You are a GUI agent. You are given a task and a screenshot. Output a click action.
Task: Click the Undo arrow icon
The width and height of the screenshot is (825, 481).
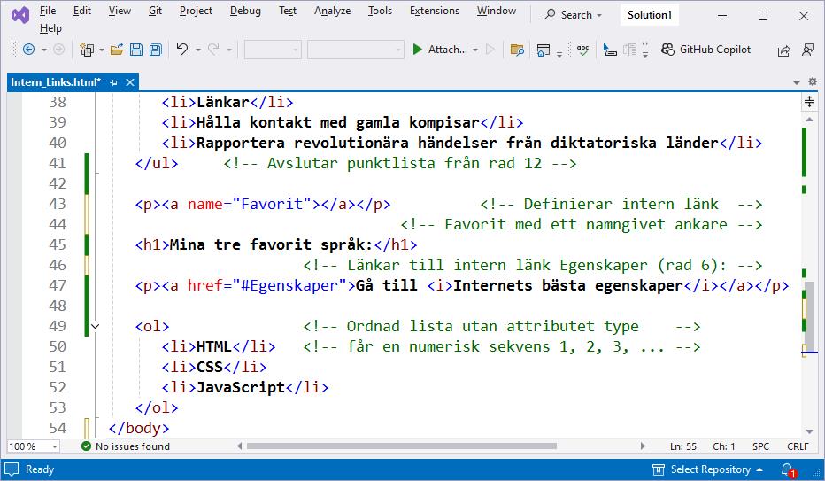[182, 50]
